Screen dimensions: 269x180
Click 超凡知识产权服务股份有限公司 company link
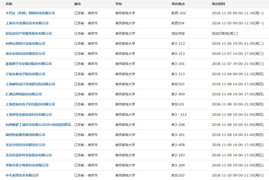29,33
